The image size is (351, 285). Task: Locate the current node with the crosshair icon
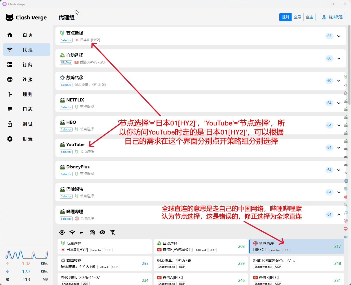click(x=62, y=232)
